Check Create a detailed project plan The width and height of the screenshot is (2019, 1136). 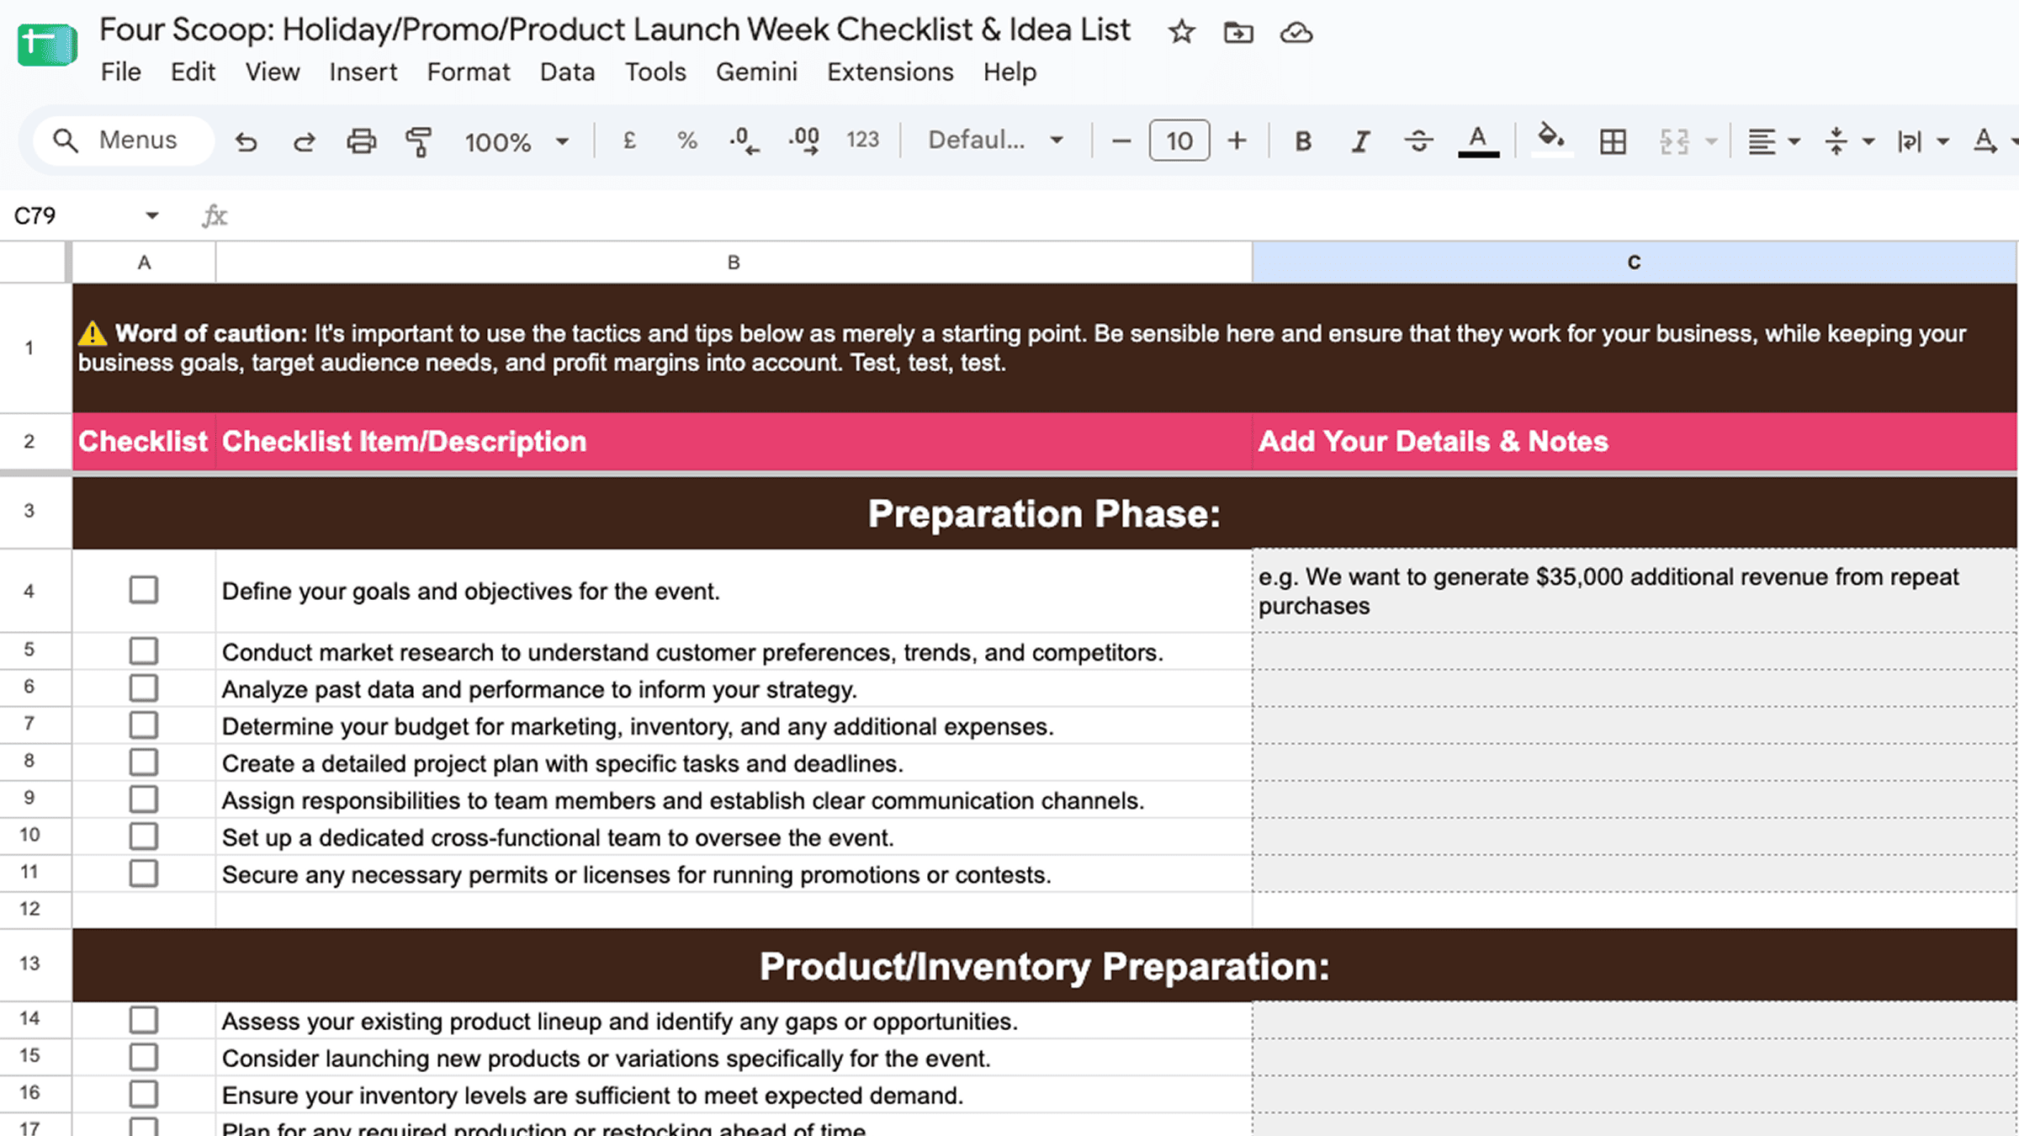click(x=144, y=762)
